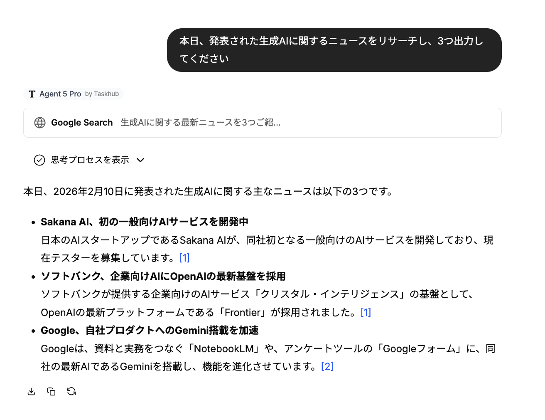Click the Agent 5 Pro "T" logo
This screenshot has width=545, height=420.
(32, 94)
